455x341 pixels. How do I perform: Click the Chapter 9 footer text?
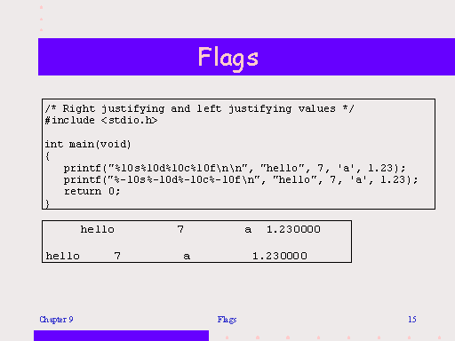click(x=56, y=320)
